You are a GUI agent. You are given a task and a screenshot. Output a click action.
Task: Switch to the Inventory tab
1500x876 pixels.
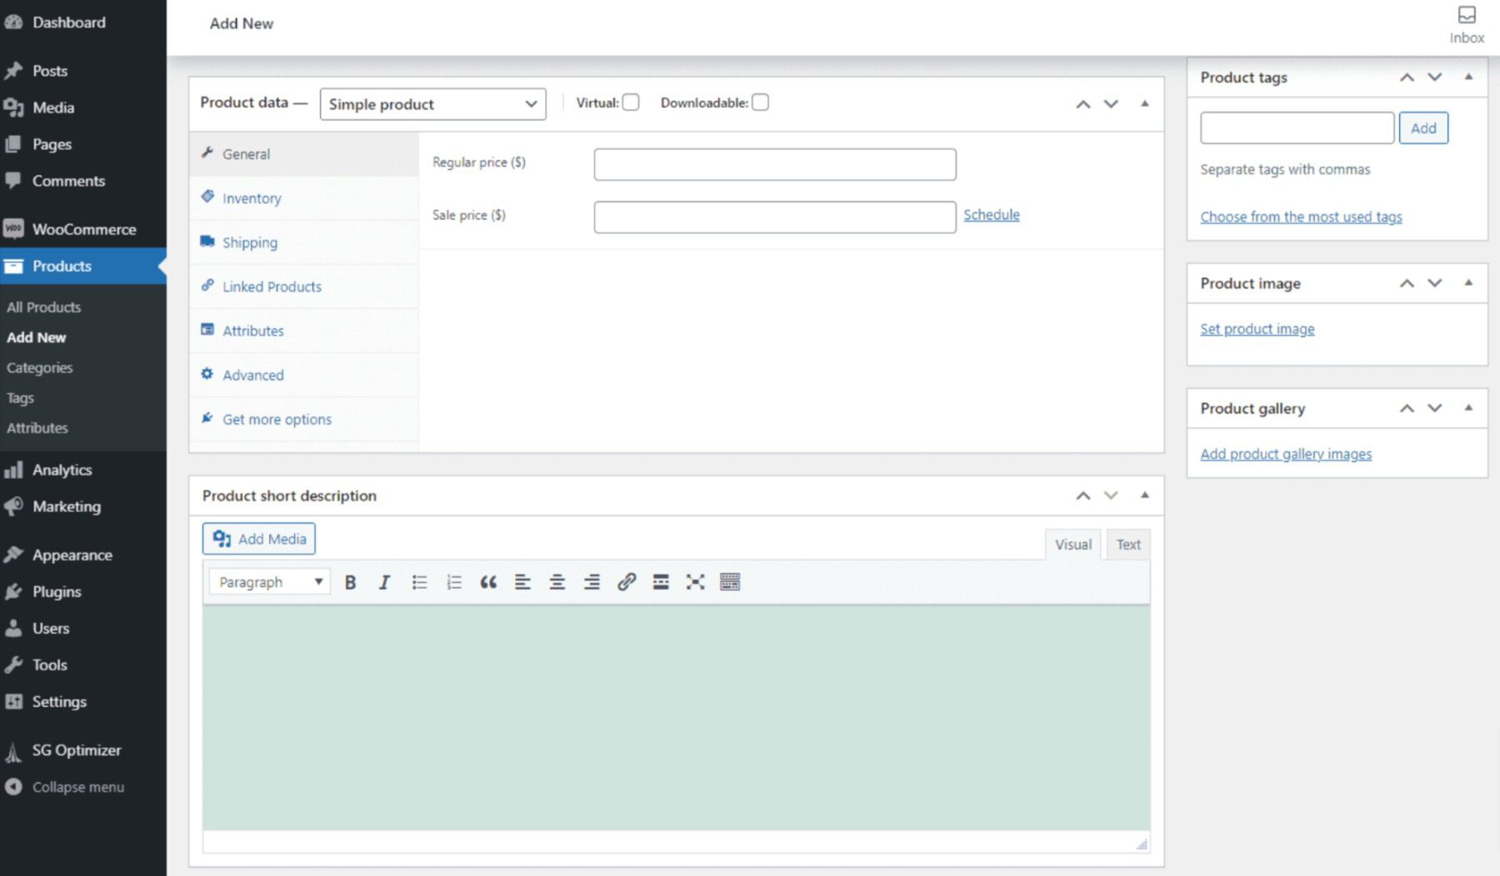point(250,198)
